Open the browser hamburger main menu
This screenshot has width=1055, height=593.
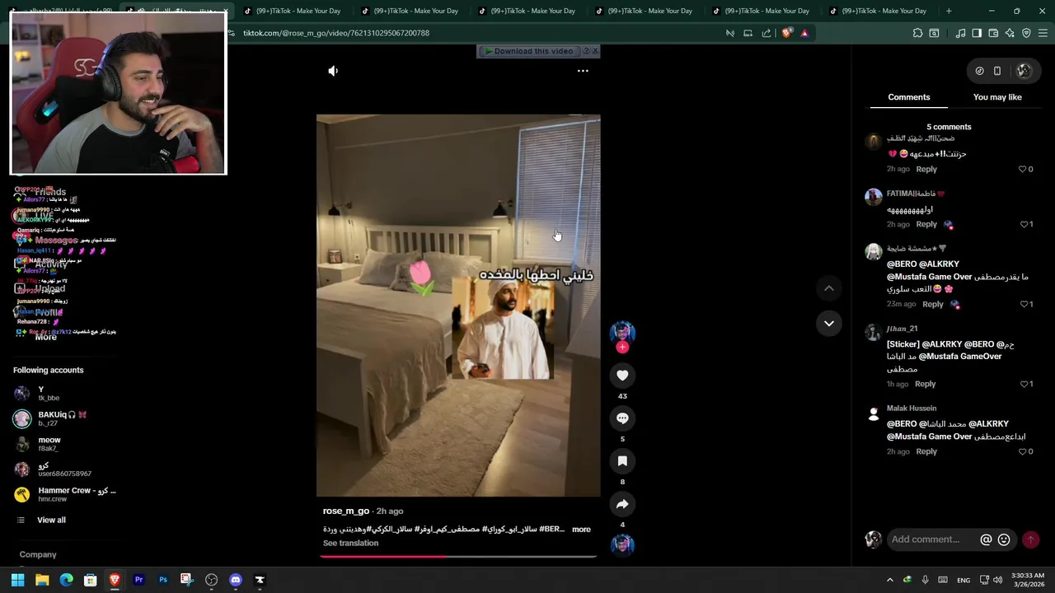[x=1043, y=33]
